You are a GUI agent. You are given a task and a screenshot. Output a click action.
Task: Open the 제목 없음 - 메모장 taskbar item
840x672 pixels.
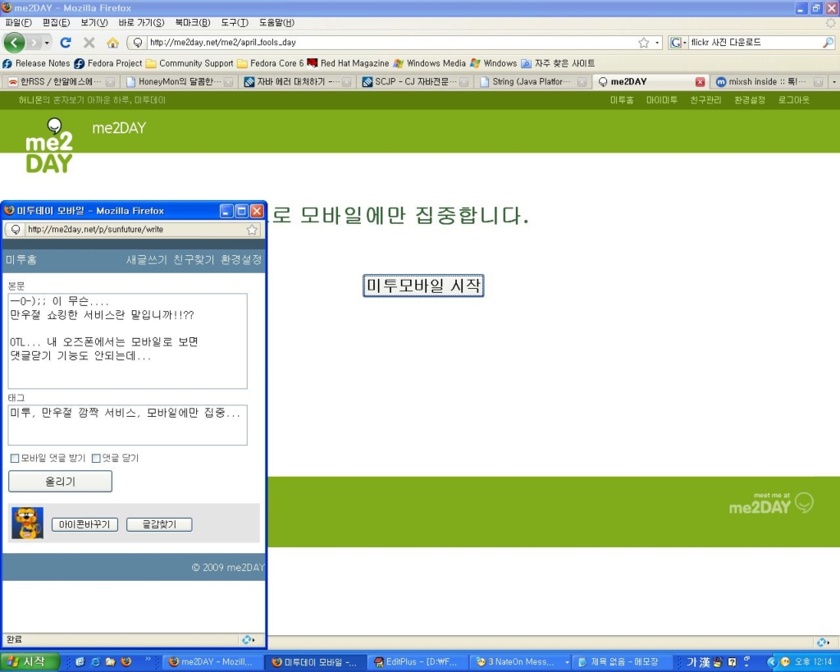(622, 662)
